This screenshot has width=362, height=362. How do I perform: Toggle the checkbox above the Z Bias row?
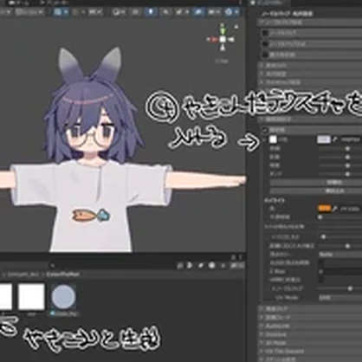(320, 262)
